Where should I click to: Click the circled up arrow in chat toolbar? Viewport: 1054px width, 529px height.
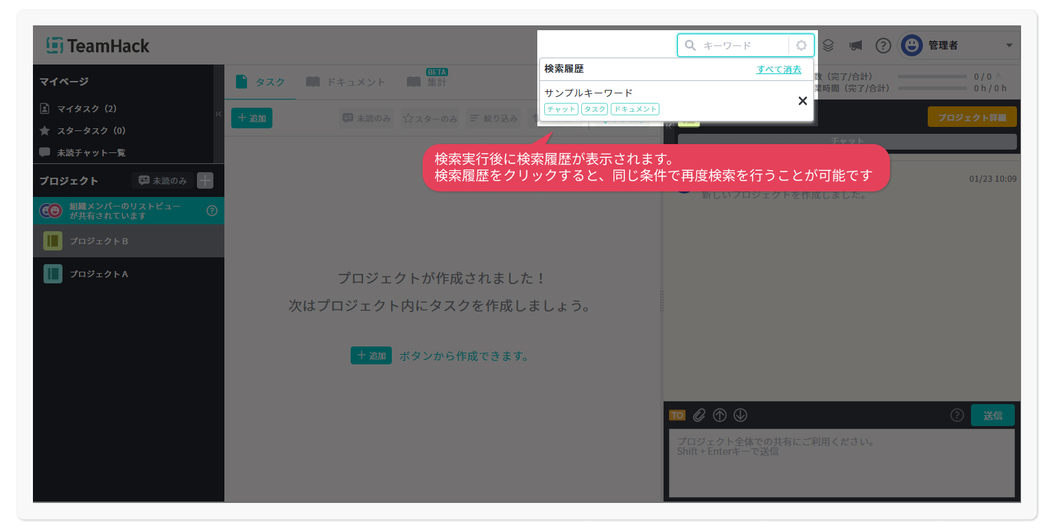(720, 415)
